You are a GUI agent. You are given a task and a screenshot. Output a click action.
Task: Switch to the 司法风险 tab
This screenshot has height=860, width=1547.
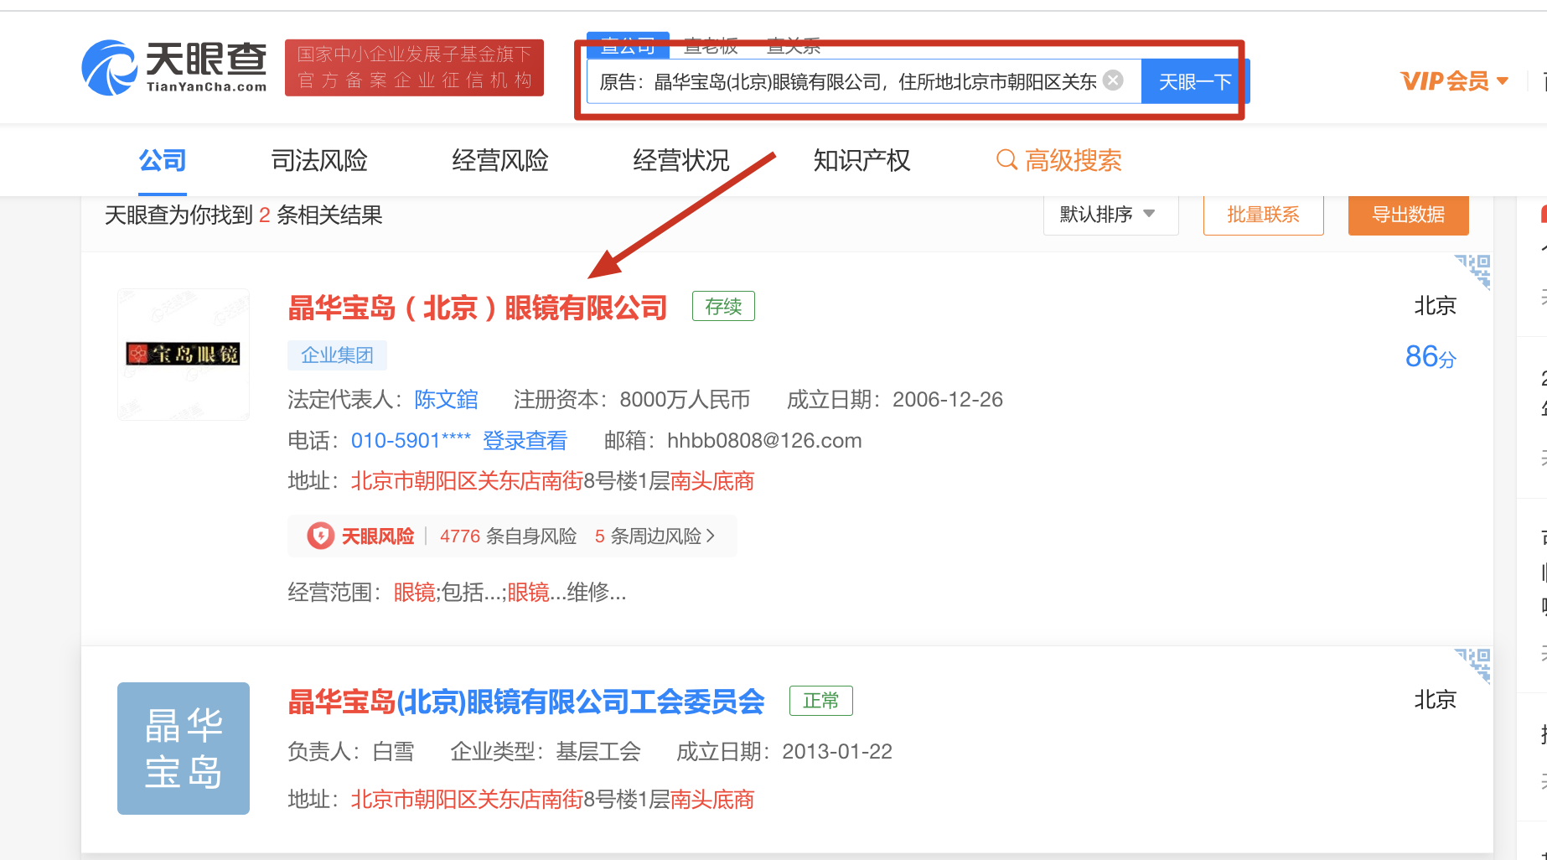click(x=319, y=160)
